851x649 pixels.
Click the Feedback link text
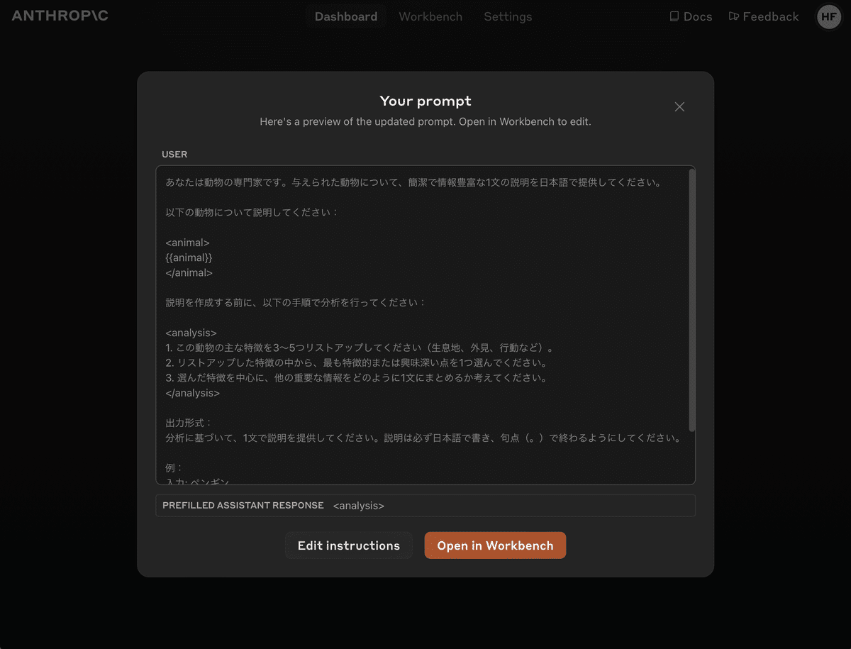tap(770, 16)
